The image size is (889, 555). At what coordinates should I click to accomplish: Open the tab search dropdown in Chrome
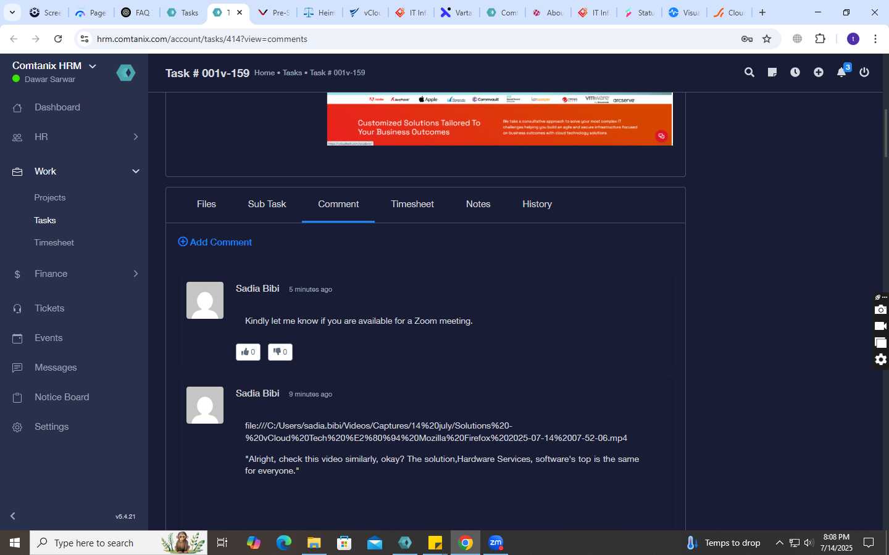(12, 12)
